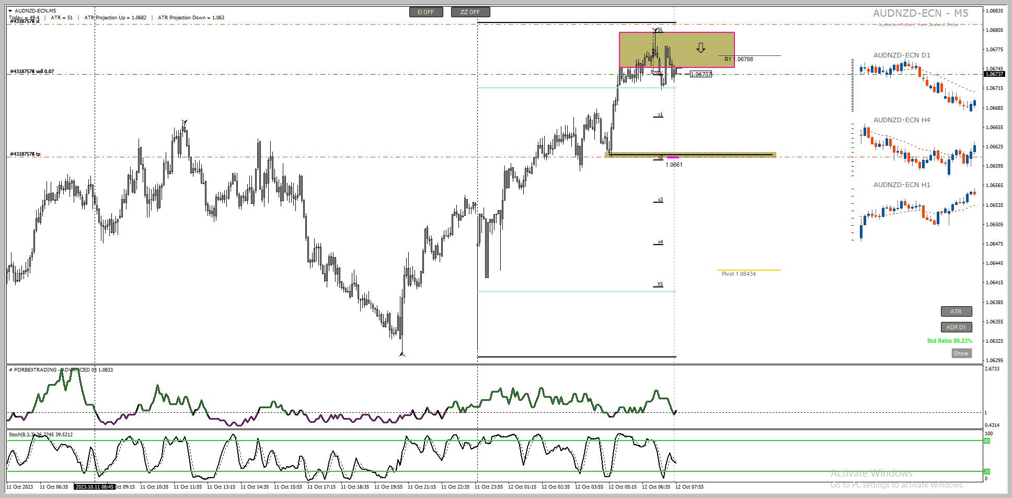Click the Show button
Viewport: 1012px width, 498px height.
click(961, 353)
